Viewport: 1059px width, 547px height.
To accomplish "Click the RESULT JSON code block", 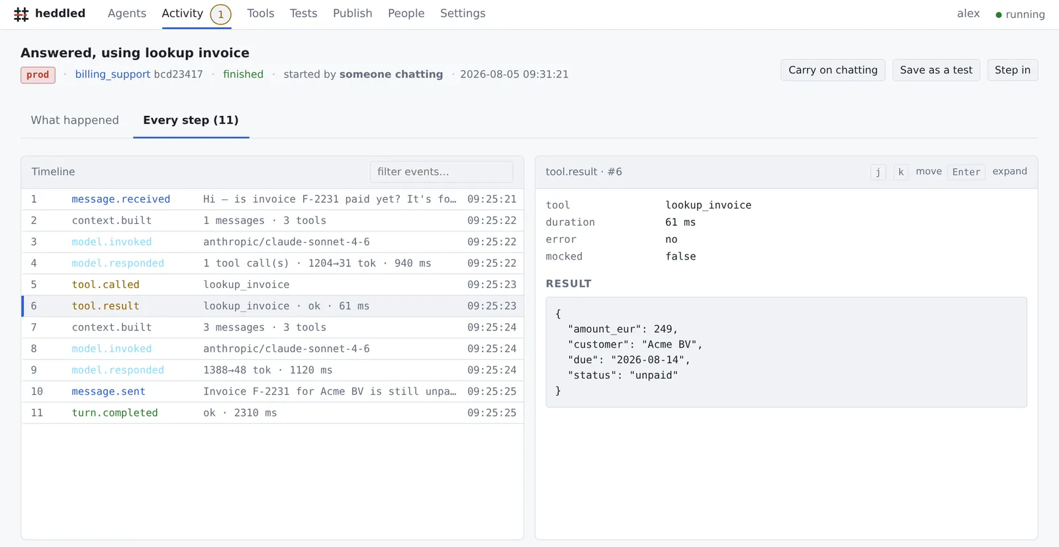I will click(786, 352).
